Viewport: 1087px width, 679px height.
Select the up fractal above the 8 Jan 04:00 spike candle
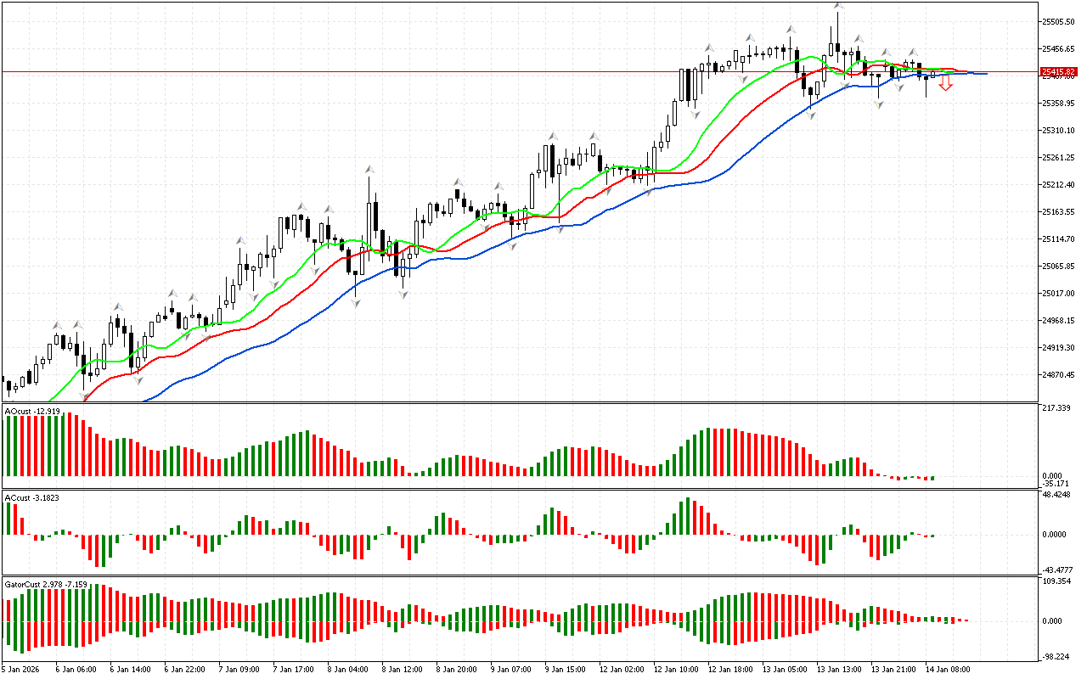[369, 169]
